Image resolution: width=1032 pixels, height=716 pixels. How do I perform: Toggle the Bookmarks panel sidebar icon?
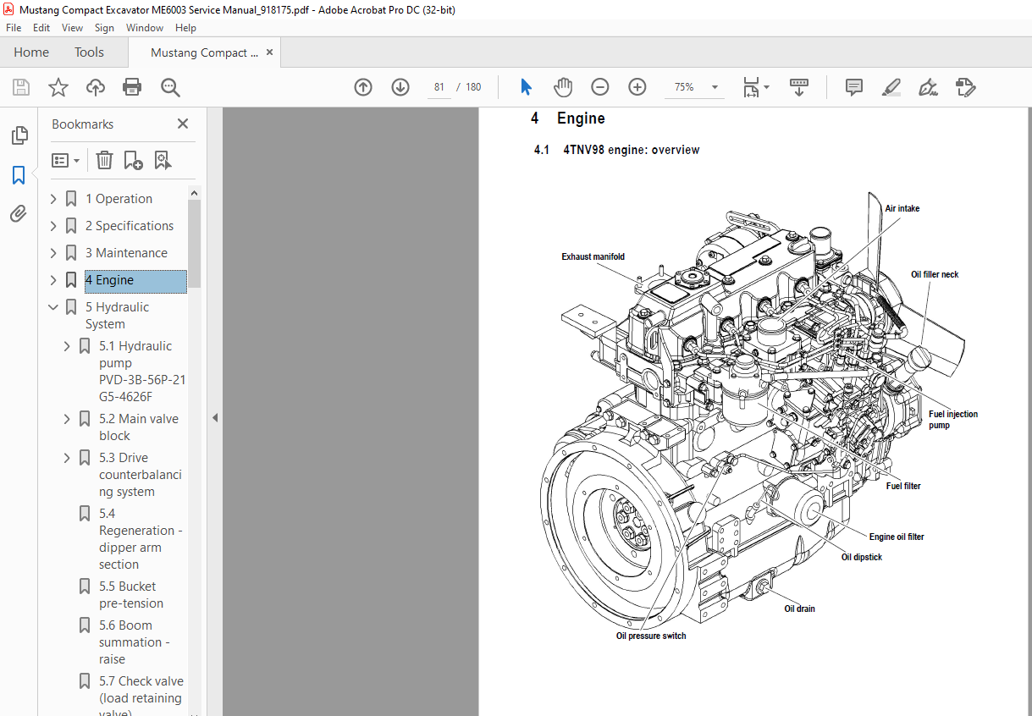[x=19, y=175]
